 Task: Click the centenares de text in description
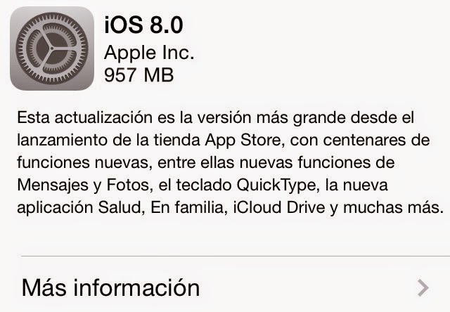tap(376, 141)
